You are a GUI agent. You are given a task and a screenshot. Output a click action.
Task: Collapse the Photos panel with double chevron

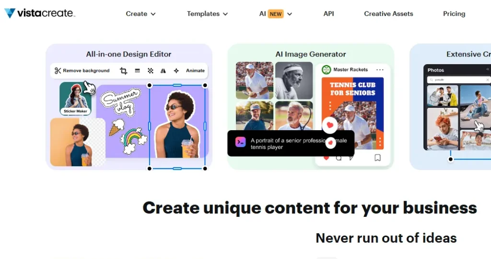(x=488, y=70)
